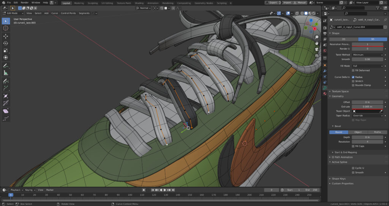Viewport: 389px width, 206px height.
Task: Open the Render properties tab
Action: click(x=325, y=28)
